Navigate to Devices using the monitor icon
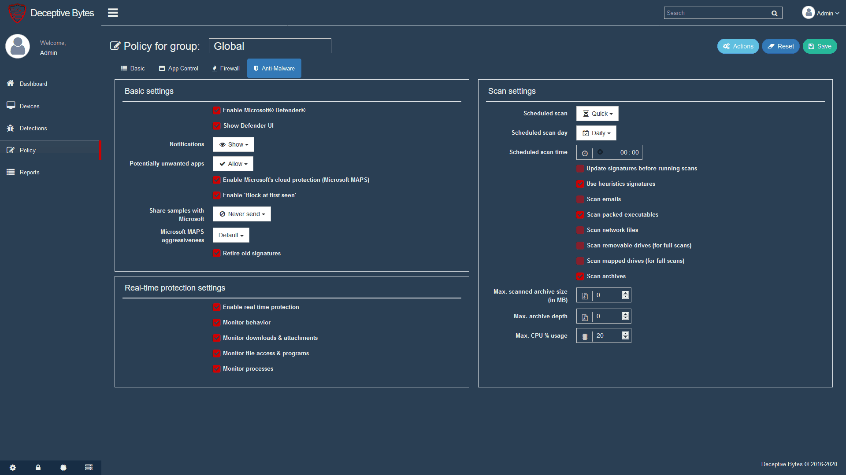This screenshot has width=846, height=475. [x=29, y=106]
